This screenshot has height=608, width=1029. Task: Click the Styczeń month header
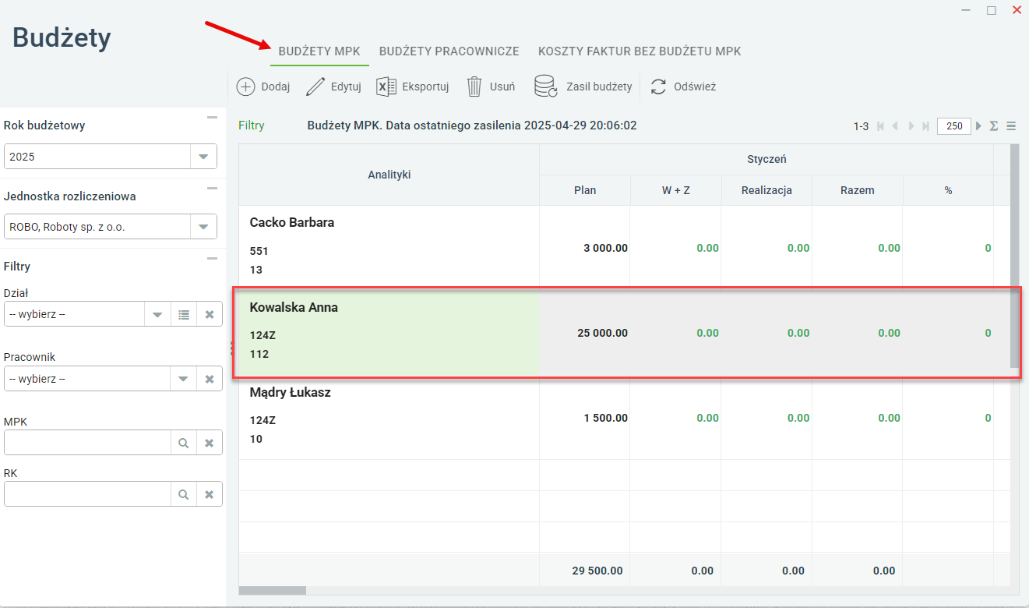point(766,159)
